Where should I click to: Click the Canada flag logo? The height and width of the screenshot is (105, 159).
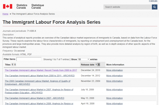(x=8, y=6)
